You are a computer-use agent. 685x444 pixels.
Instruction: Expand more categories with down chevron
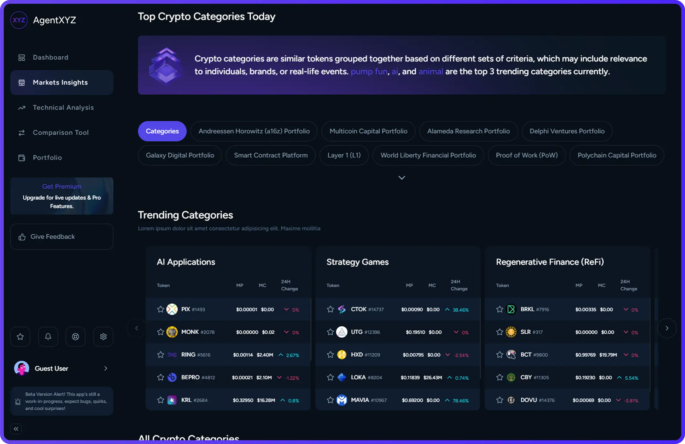pyautogui.click(x=401, y=178)
